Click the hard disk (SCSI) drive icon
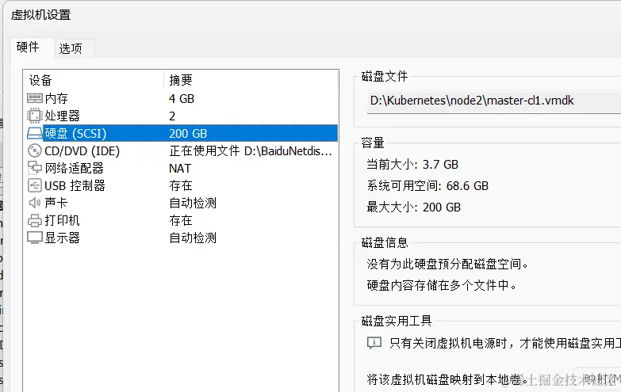Image resolution: width=621 pixels, height=392 pixels. [x=34, y=133]
